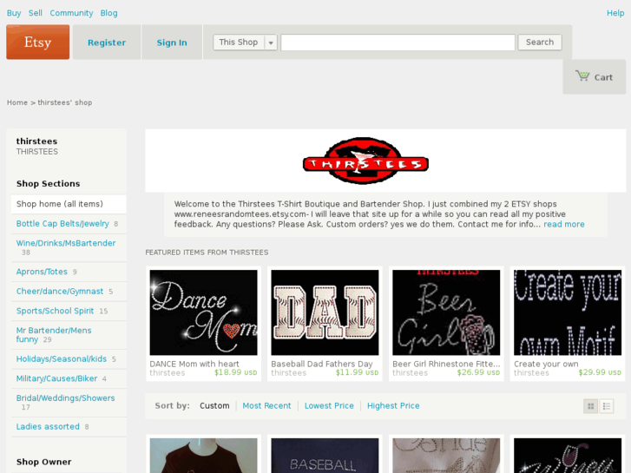Image resolution: width=631 pixels, height=473 pixels.
Task: Open Aprons/Totes section
Action: (42, 272)
